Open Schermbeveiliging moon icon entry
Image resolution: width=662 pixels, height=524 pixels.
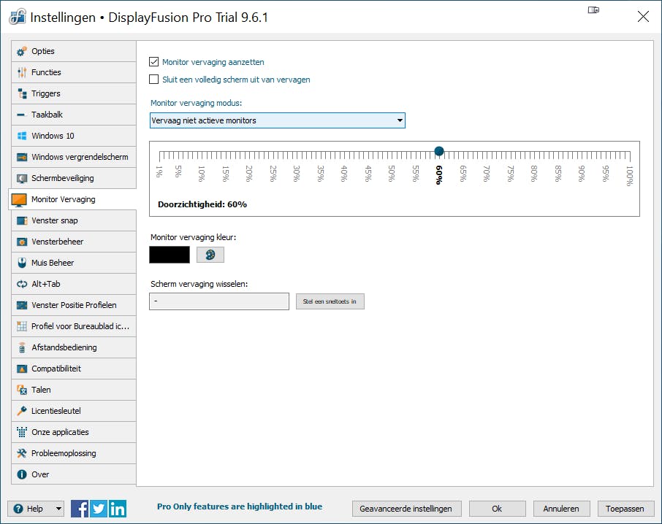point(21,178)
